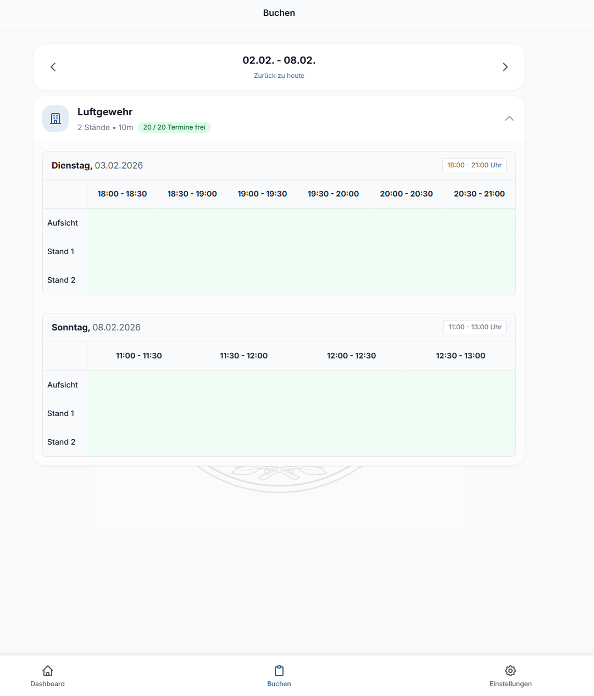Image resolution: width=594 pixels, height=696 pixels.
Task: Click the Luftgewehr building icon
Action: click(x=55, y=119)
